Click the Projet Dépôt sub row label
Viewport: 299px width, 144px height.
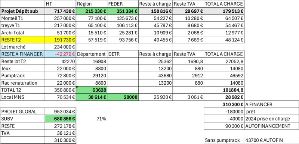pyautogui.click(x=22, y=11)
